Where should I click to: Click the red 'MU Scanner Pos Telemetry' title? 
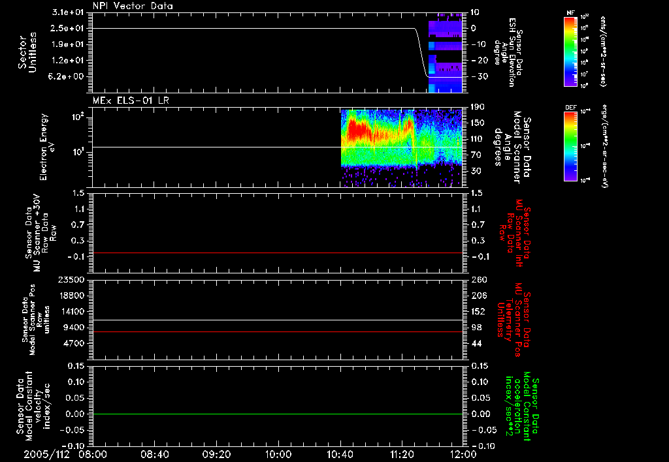(x=514, y=320)
